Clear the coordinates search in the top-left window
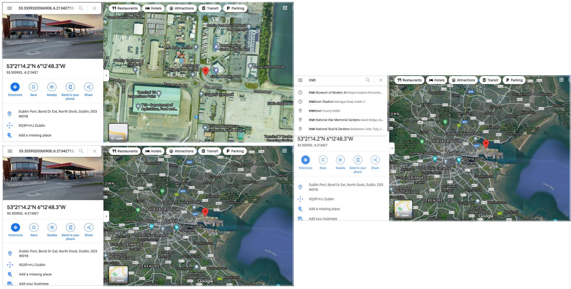Image resolution: width=571 pixels, height=289 pixels. point(95,8)
